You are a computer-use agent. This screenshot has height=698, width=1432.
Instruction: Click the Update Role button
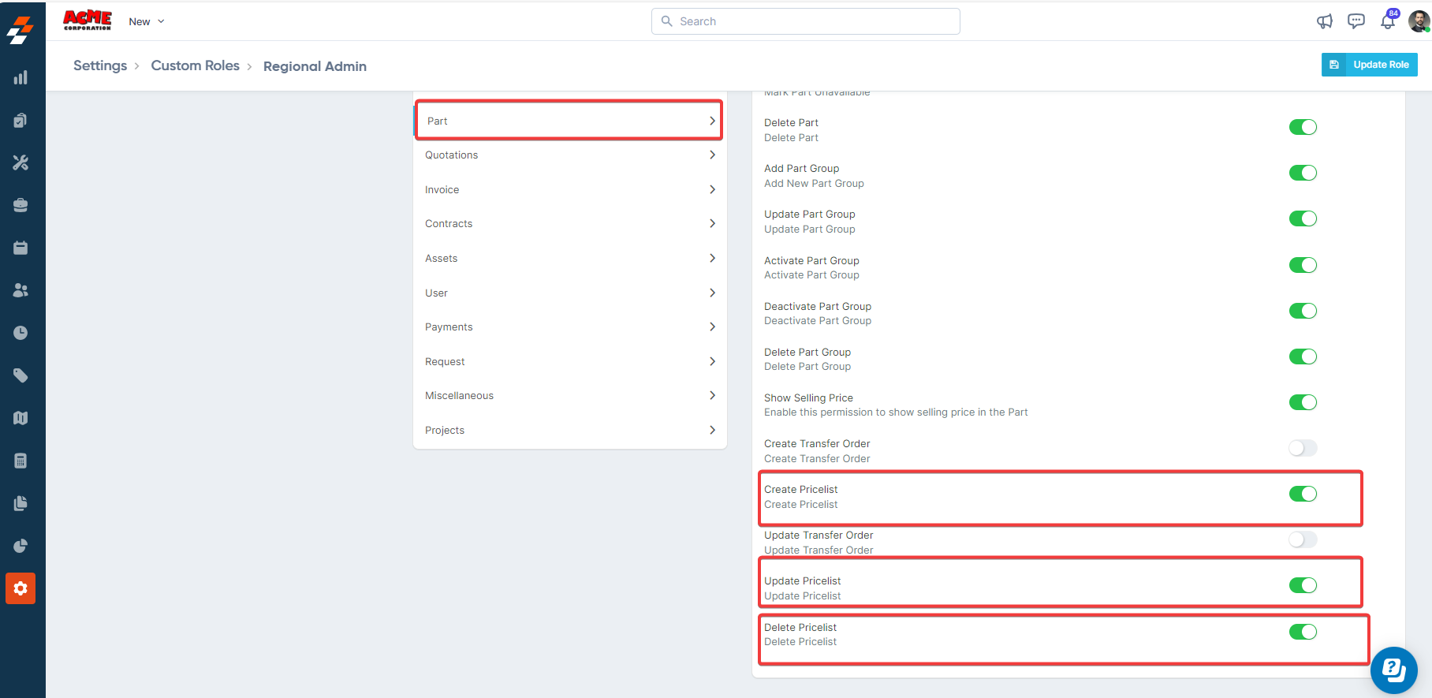tap(1369, 65)
